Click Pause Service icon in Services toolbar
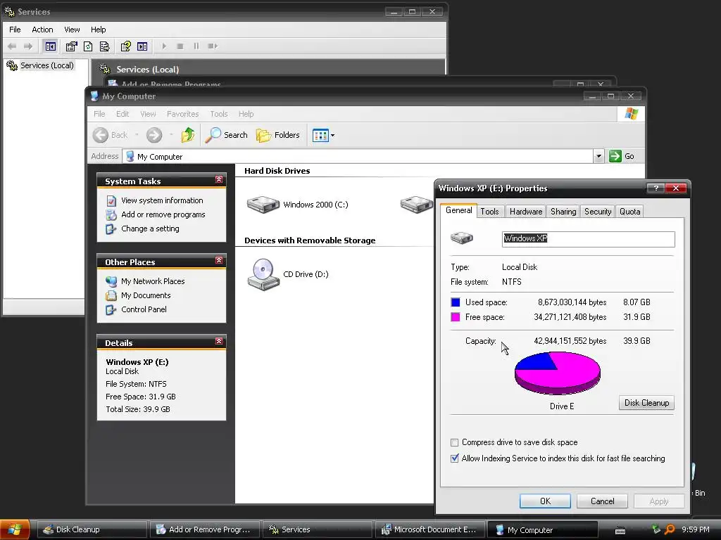The image size is (721, 540). (196, 46)
